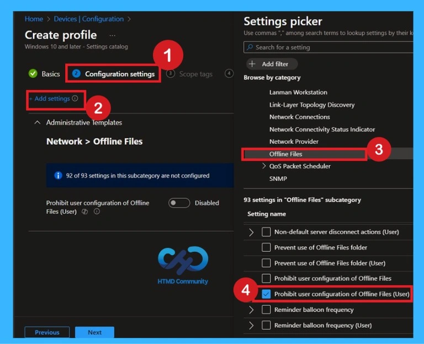Click the Previous button
Screen dimensions: 424x344
point(47,332)
